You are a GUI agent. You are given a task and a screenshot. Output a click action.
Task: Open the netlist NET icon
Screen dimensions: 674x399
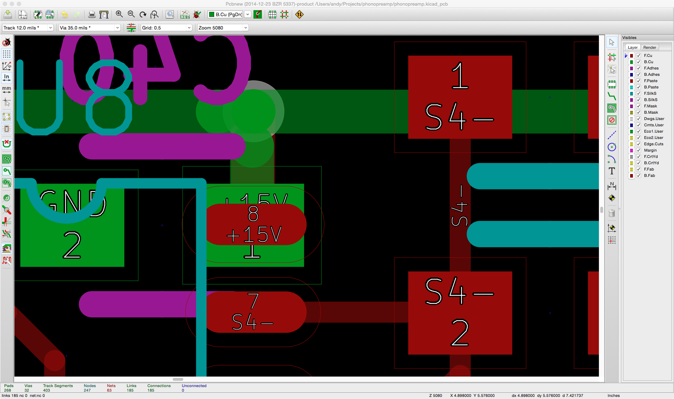pos(185,14)
